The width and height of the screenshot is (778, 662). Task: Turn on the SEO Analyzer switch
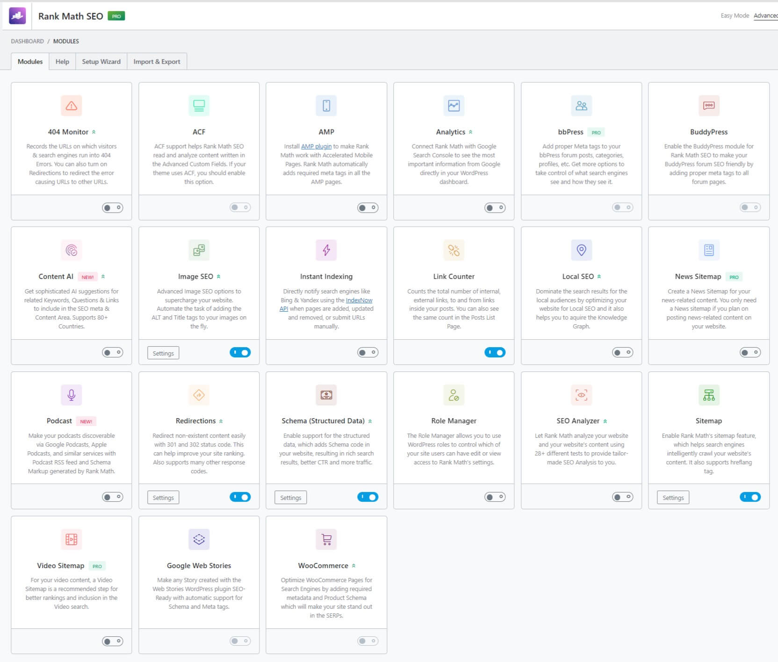(623, 497)
